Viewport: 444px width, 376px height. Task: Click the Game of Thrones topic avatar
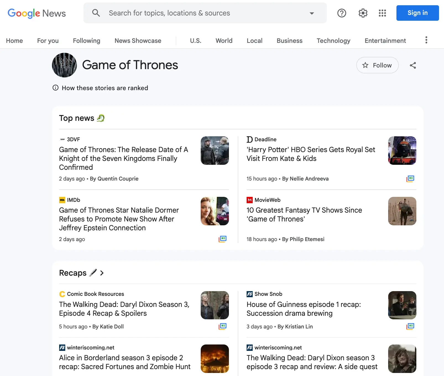[x=64, y=65]
